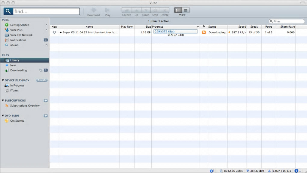Open Vuze HD Network
Image resolution: width=307 pixels, height=173 pixels.
coord(21,35)
